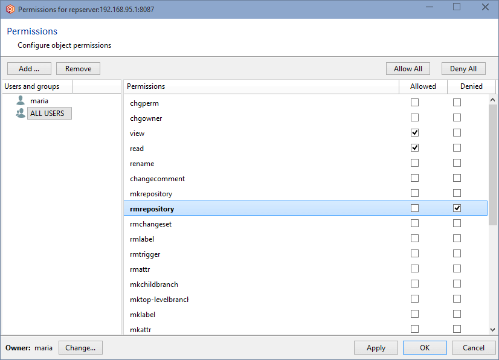Click the Add ... button
Viewport: 499px width, 360px height.
(29, 69)
